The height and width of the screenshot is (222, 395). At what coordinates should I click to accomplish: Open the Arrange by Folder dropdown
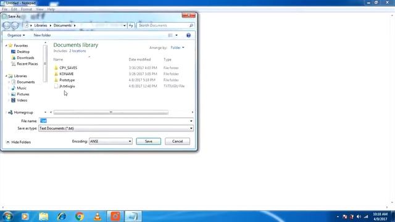pyautogui.click(x=177, y=47)
